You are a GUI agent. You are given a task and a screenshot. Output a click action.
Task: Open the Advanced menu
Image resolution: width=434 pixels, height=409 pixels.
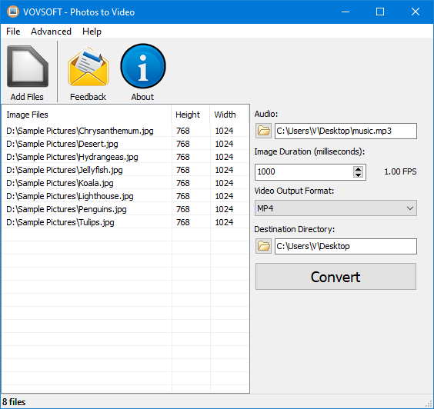[x=51, y=32]
